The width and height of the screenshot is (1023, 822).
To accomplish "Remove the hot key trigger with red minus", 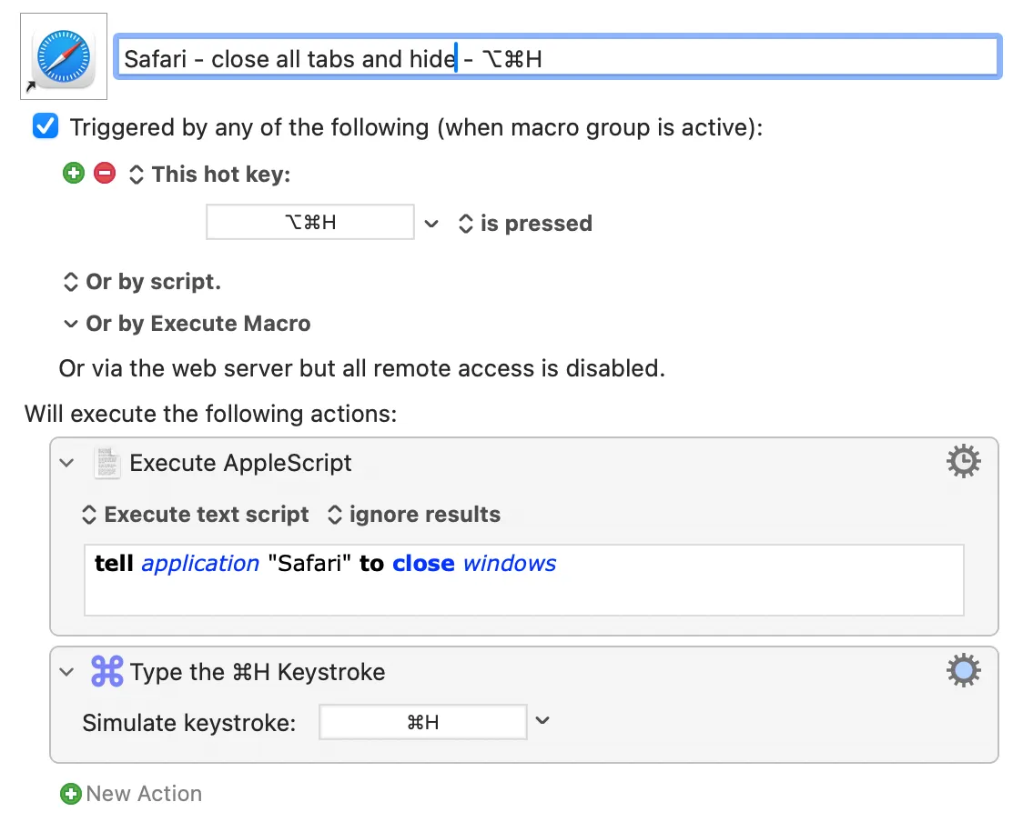I will (x=105, y=174).
